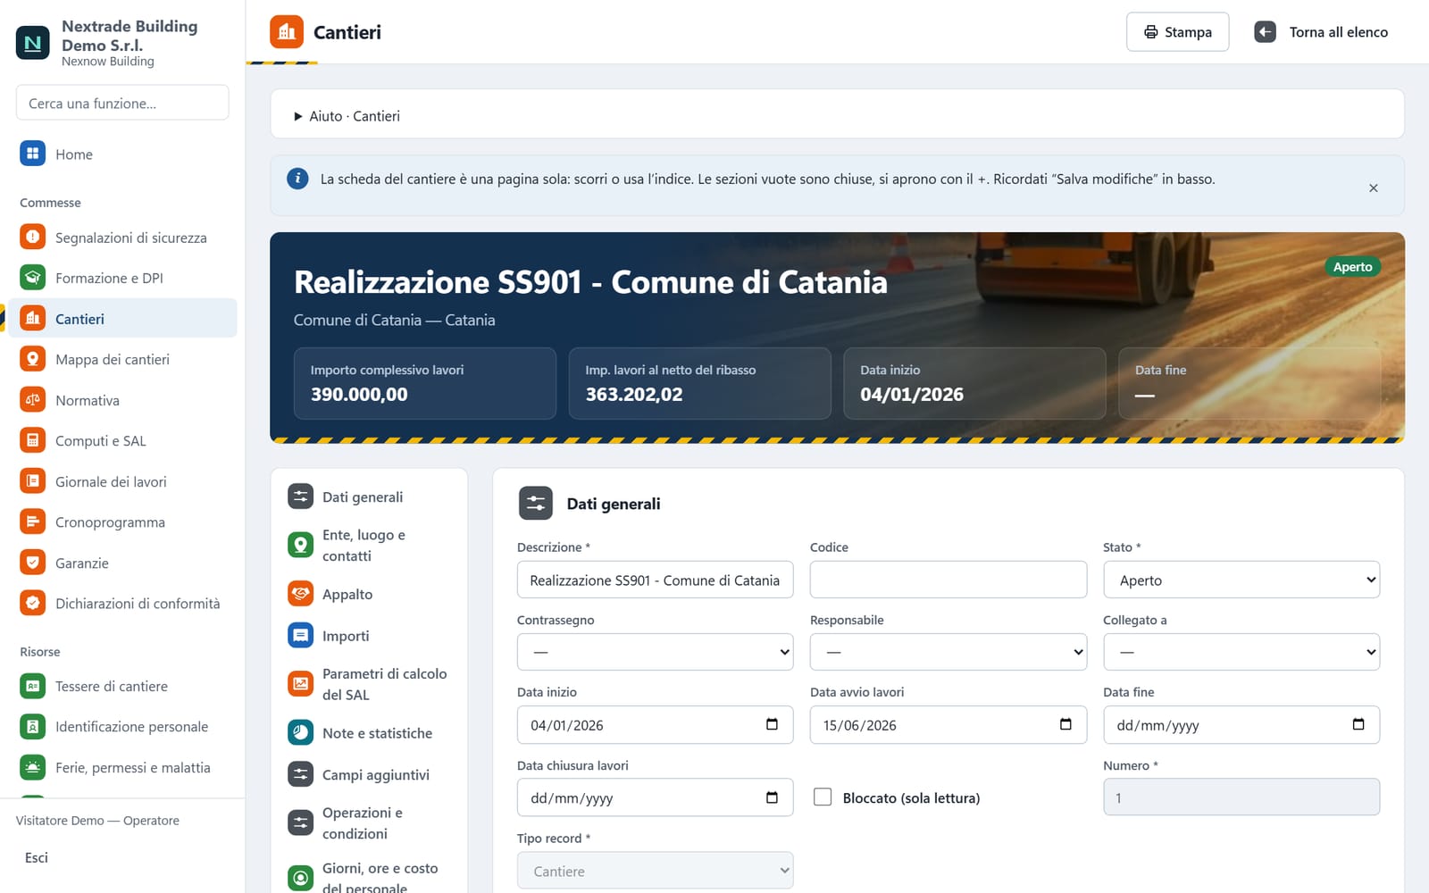Click the empty Codice input field

[948, 580]
